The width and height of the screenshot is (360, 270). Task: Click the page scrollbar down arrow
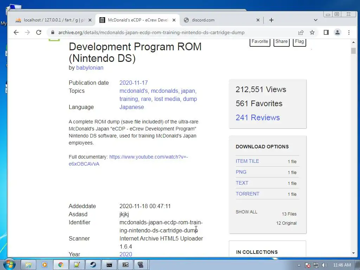pyautogui.click(x=353, y=253)
